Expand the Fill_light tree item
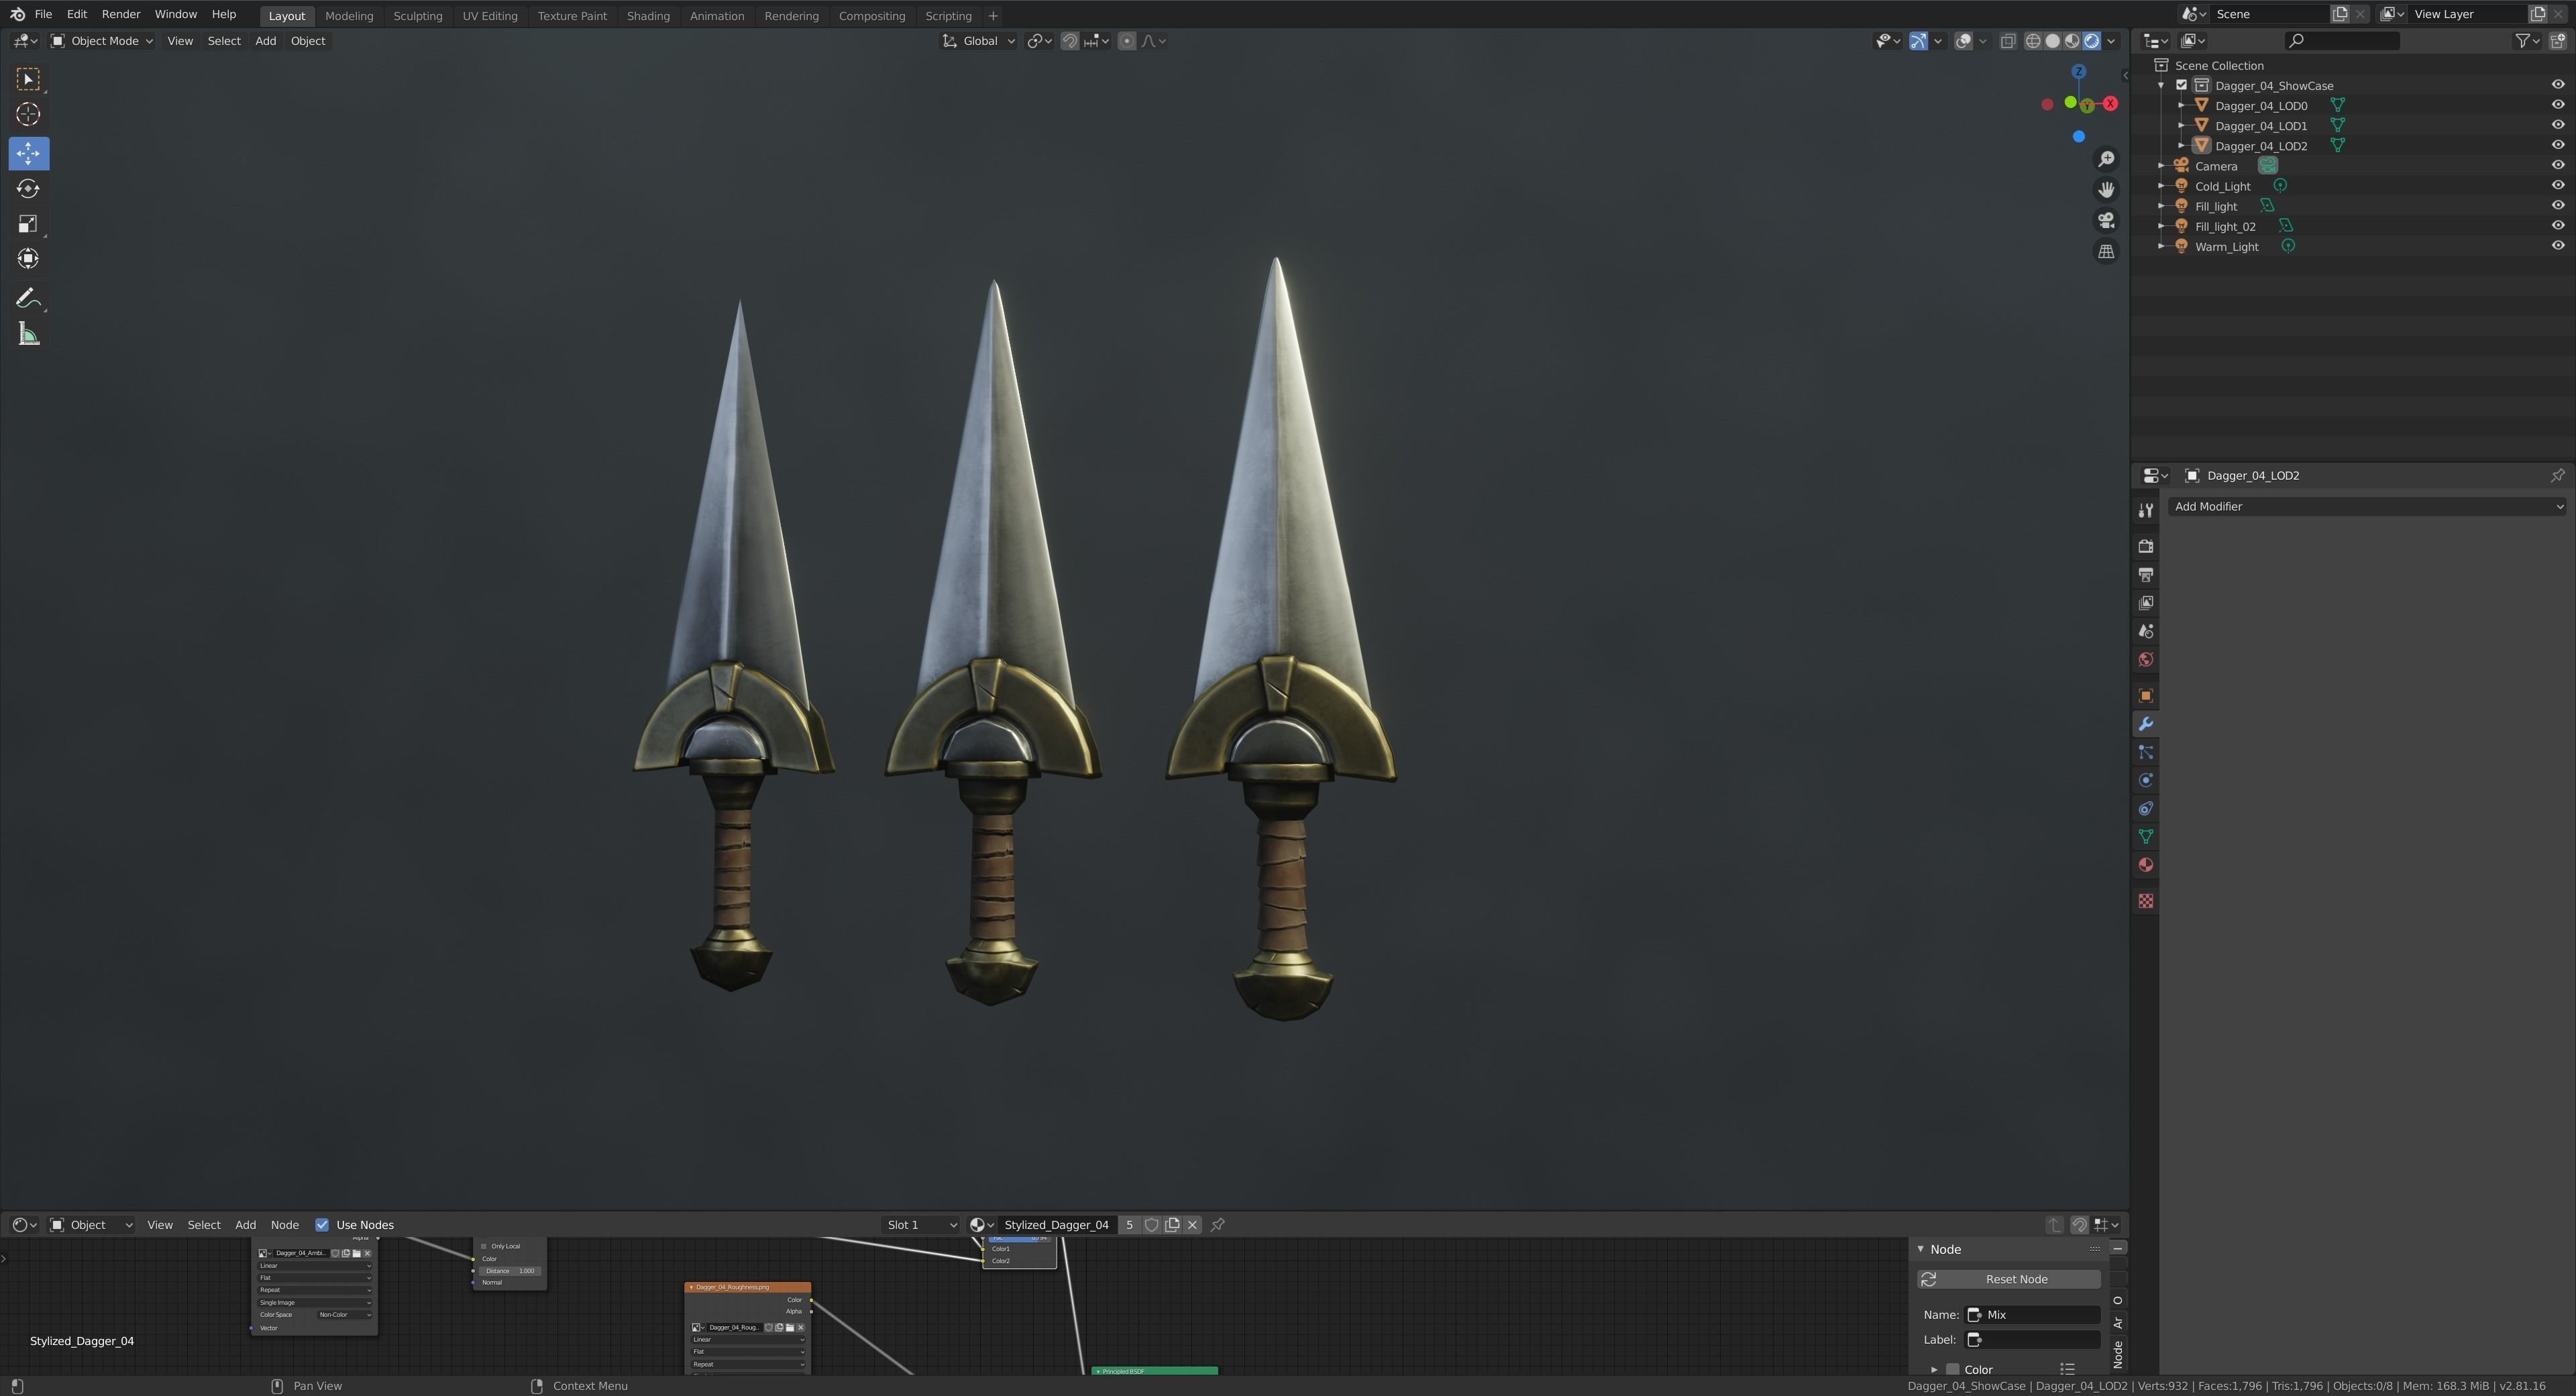Image resolution: width=2576 pixels, height=1396 pixels. 2161,206
